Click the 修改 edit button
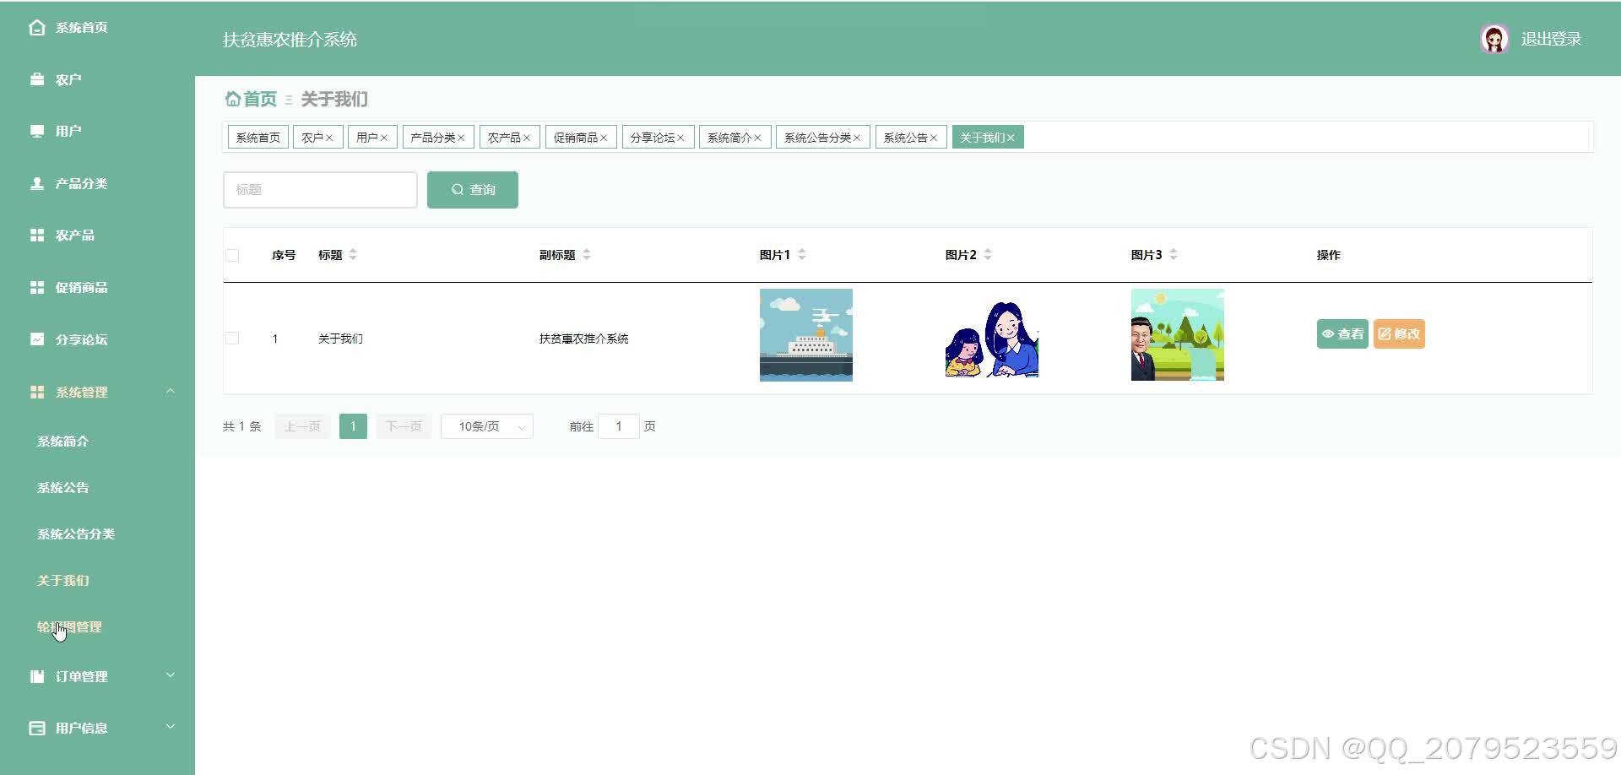Screen dimensions: 1621x775 pyautogui.click(x=1399, y=334)
